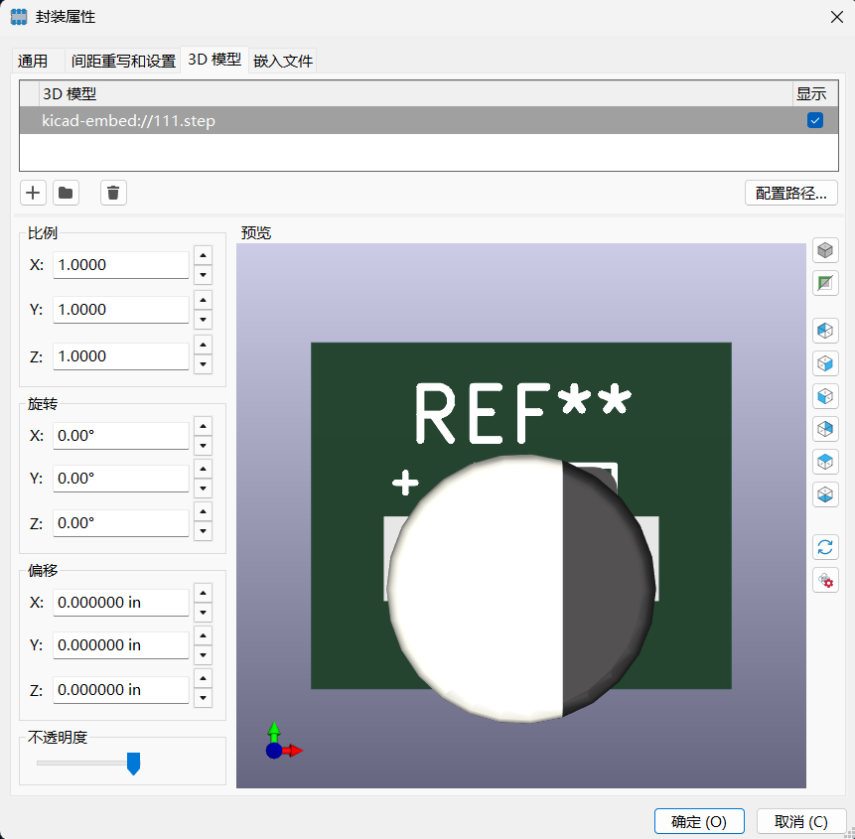The image size is (855, 839).
Task: Open the 嵌入文件 tab
Action: (x=282, y=61)
